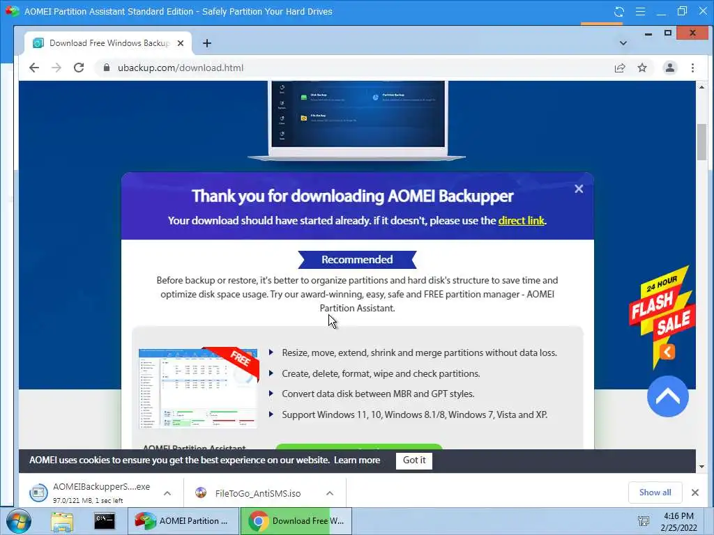
Task: Click scrollbar down arrow
Action: point(701,467)
